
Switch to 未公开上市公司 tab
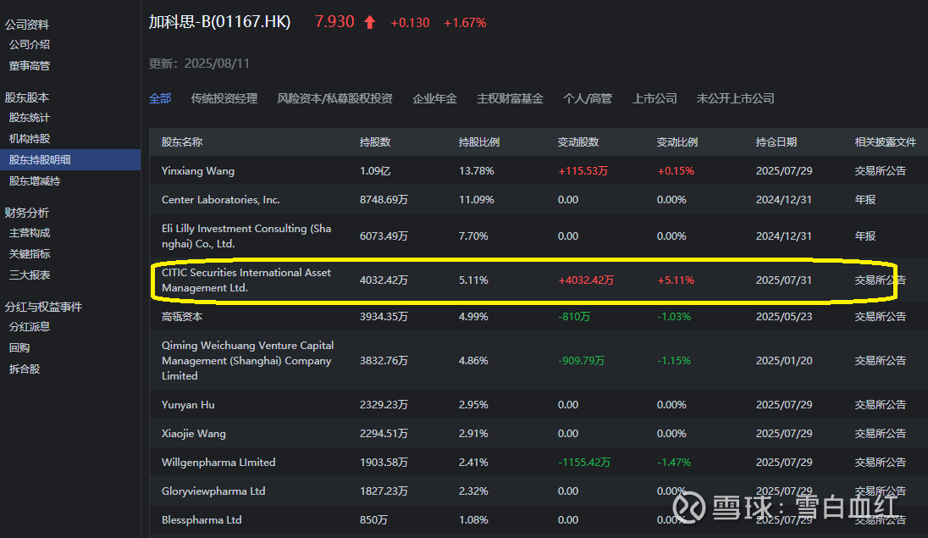[x=736, y=98]
